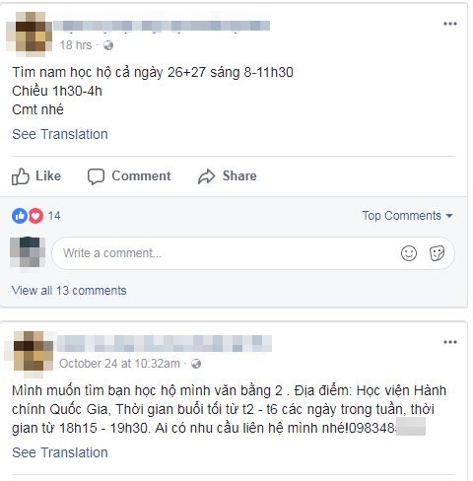Open View all 13 comments

pyautogui.click(x=69, y=291)
